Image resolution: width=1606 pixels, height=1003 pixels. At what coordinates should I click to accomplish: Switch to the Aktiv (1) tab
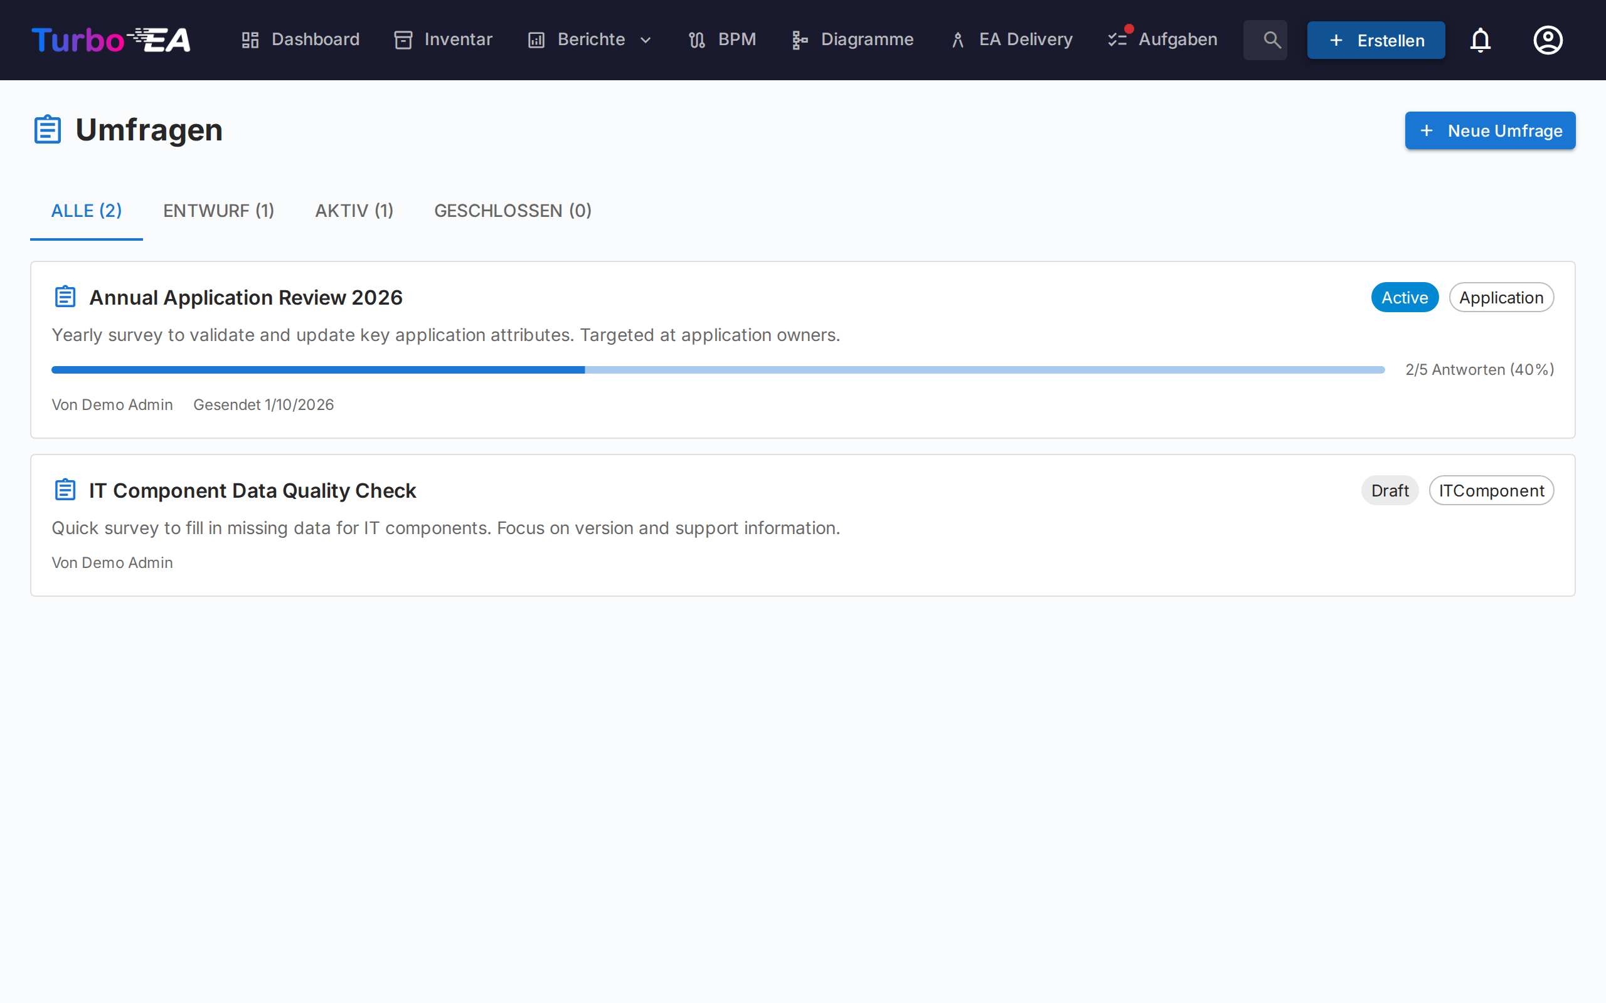click(354, 211)
